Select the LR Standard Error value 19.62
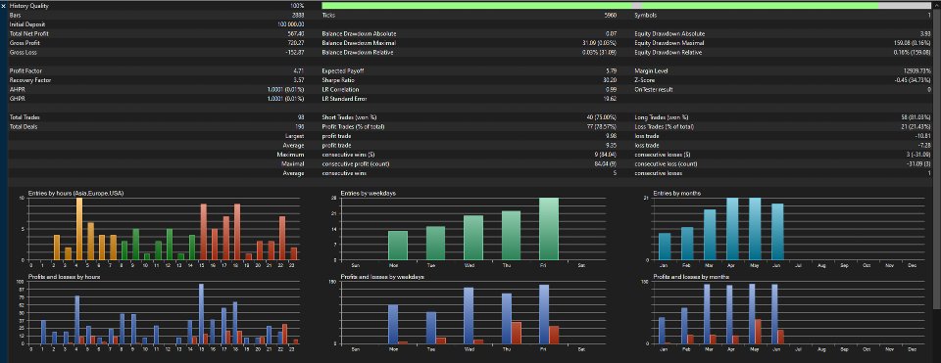The height and width of the screenshot is (363, 941). 610,99
